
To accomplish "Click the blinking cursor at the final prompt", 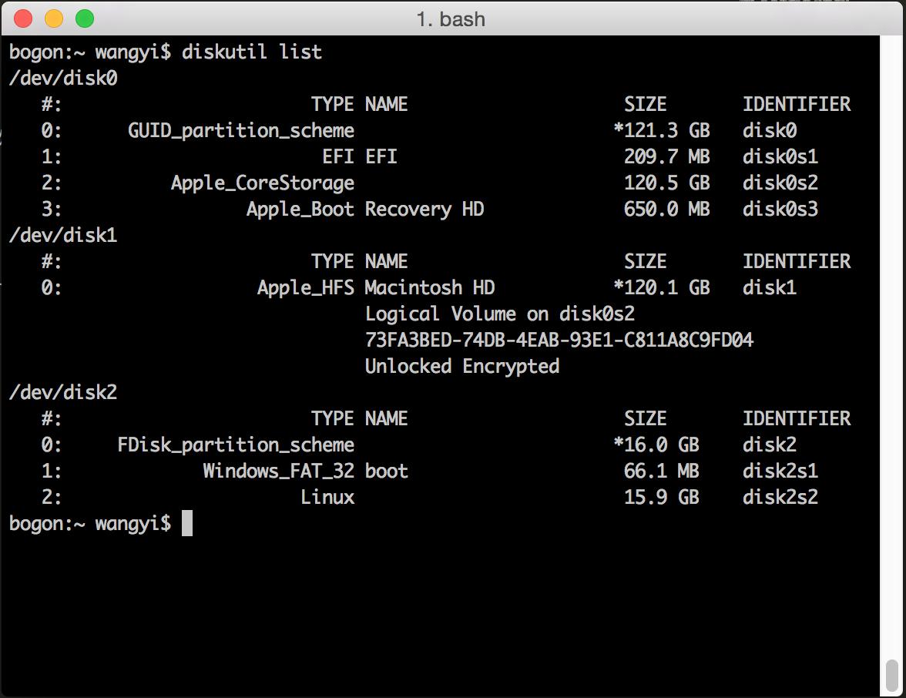I will 187,524.
